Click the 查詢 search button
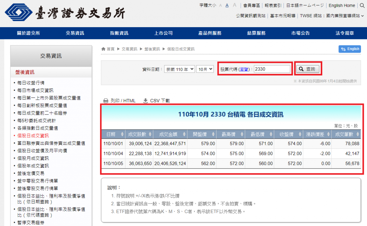The image size is (367, 226). pyautogui.click(x=308, y=69)
